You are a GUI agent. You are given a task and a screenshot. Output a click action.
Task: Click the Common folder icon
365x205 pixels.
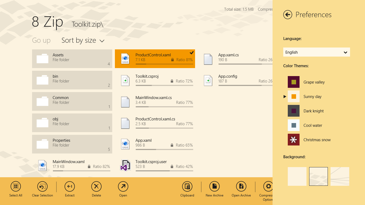pyautogui.click(x=42, y=101)
